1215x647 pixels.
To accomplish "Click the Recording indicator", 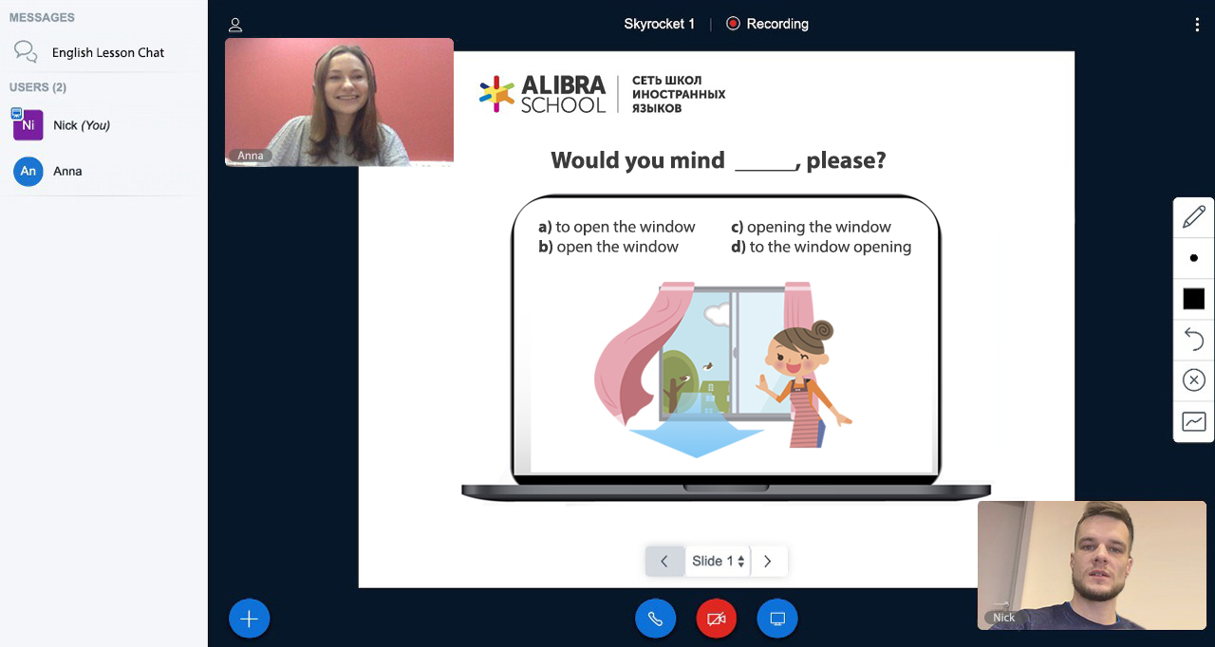I will [767, 24].
